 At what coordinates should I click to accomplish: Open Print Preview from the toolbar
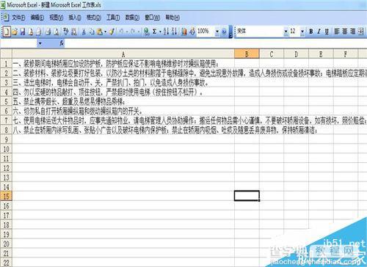pyautogui.click(x=57, y=32)
